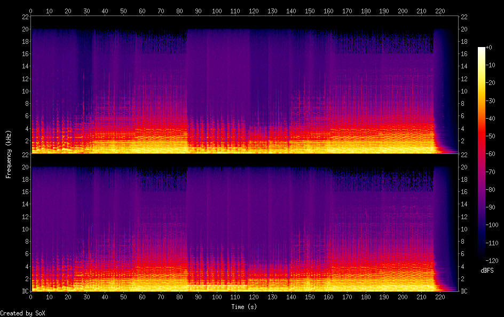This screenshot has width=504, height=317.
Task: Click the "Time (s)" axis label
Action: click(245, 307)
